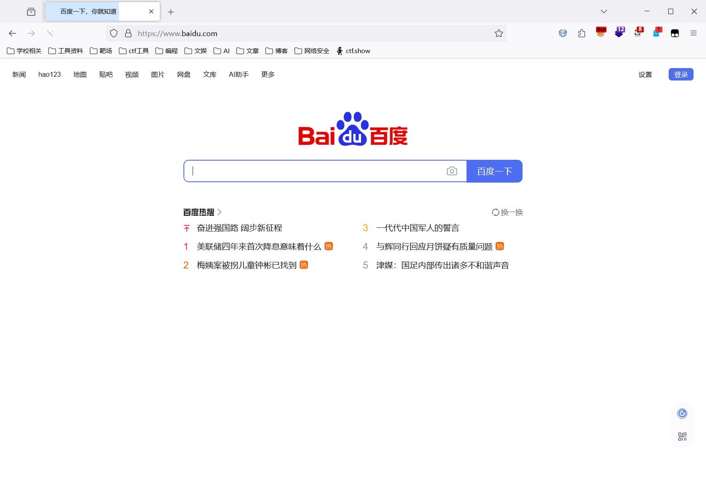Screen dimensions: 706x481
Task: Open the browser hamburger menu
Action: tap(694, 33)
